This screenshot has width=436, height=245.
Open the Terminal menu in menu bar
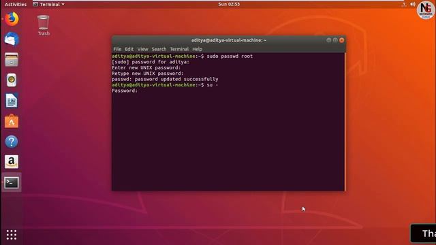[x=179, y=49]
